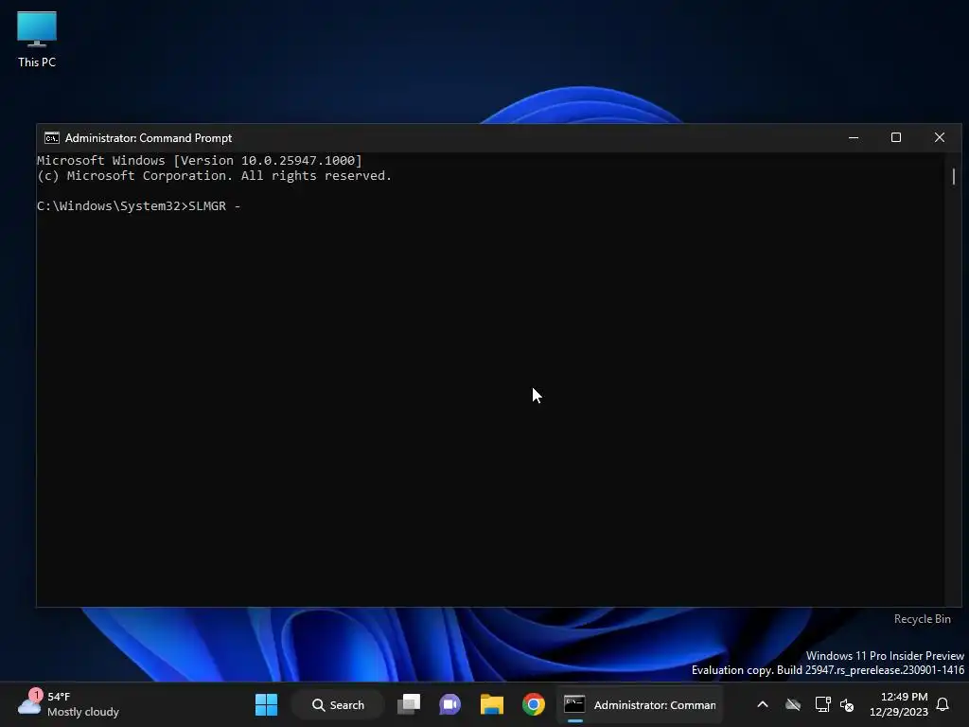969x727 pixels.
Task: Open the weather widget showing 54°F
Action: [68, 704]
